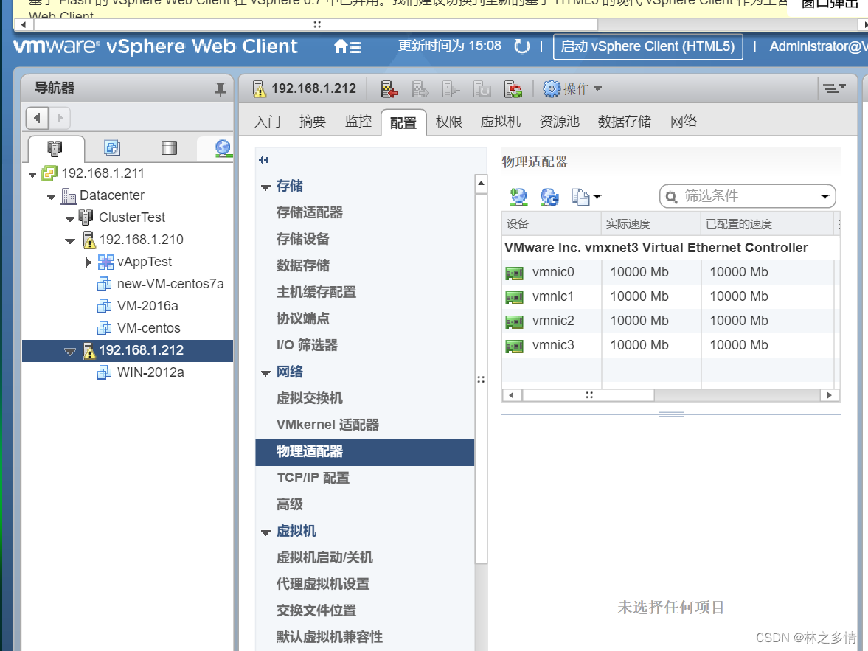Open the 入门 tab

coord(268,122)
